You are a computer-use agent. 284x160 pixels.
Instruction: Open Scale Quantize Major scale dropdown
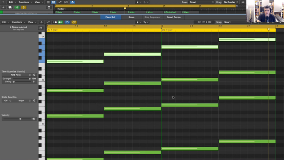(x=22, y=100)
